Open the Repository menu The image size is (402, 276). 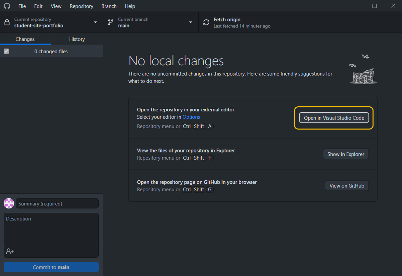click(x=81, y=6)
